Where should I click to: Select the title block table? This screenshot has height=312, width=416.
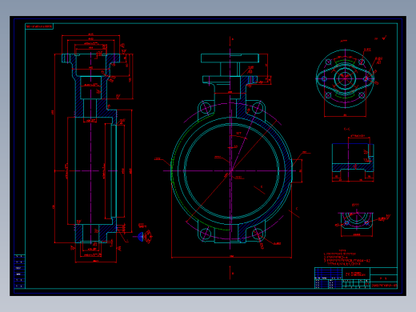click(x=356, y=278)
